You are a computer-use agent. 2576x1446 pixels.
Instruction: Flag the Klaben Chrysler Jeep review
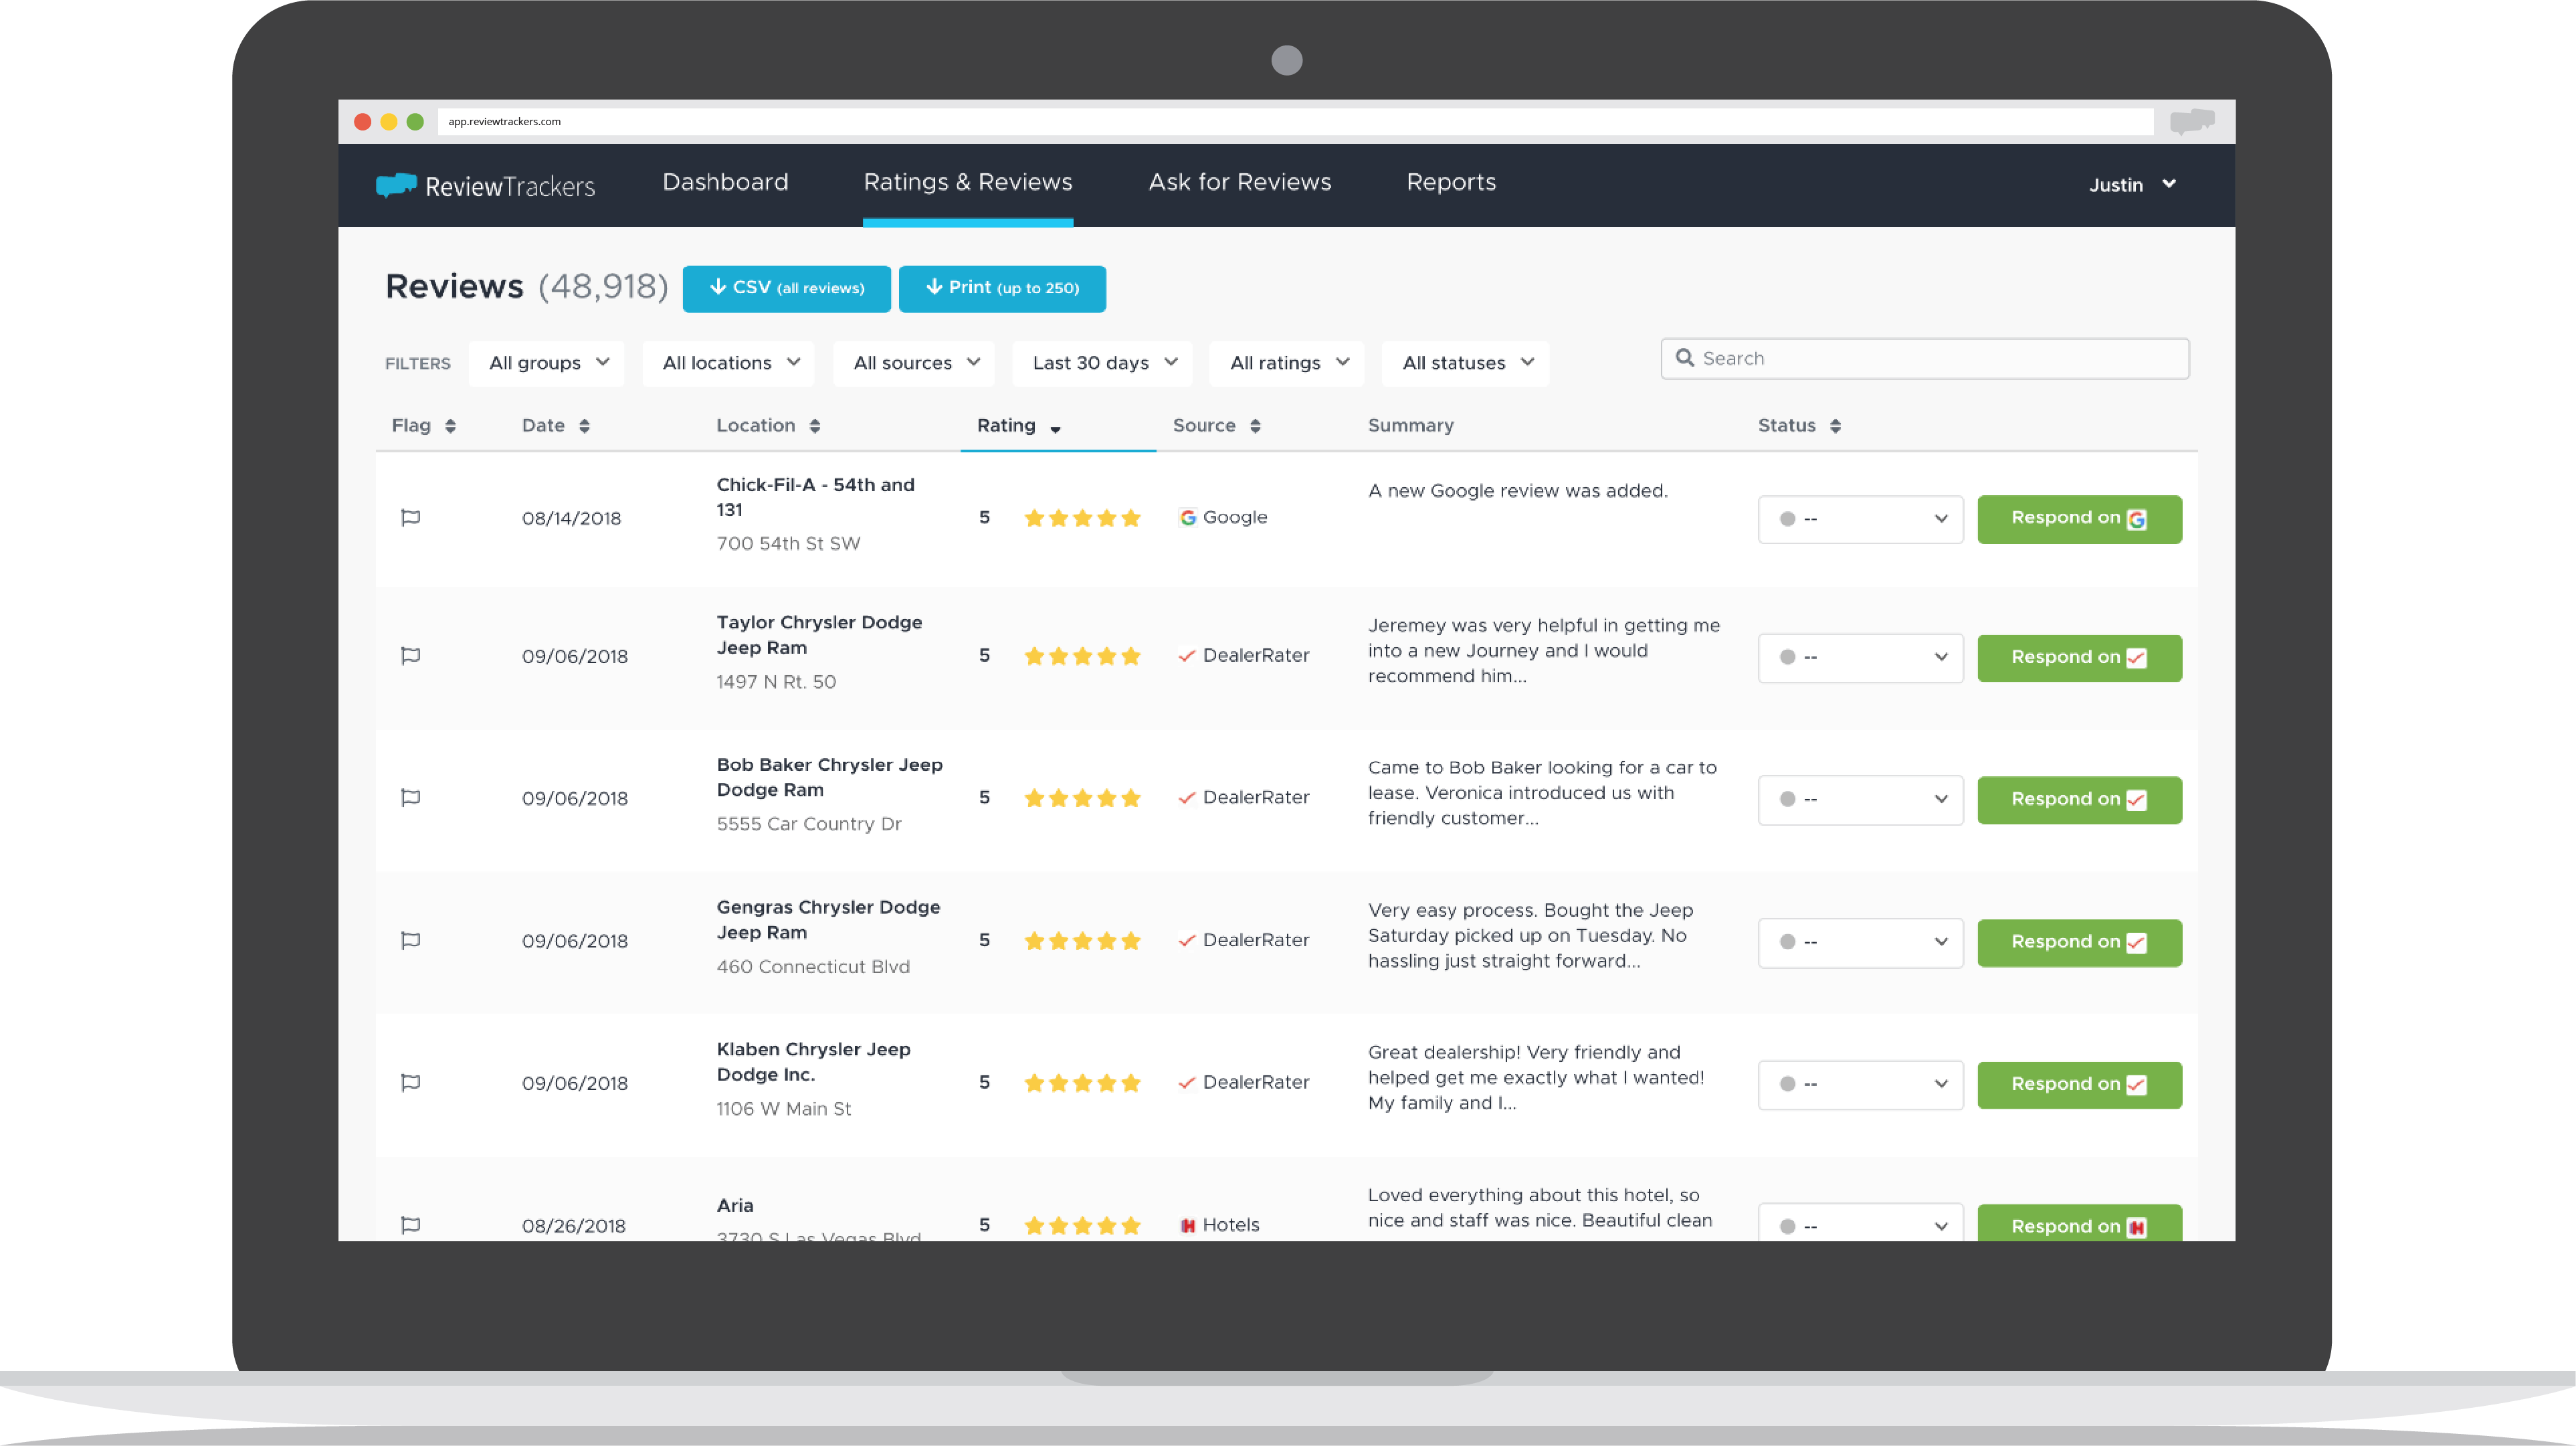point(410,1083)
